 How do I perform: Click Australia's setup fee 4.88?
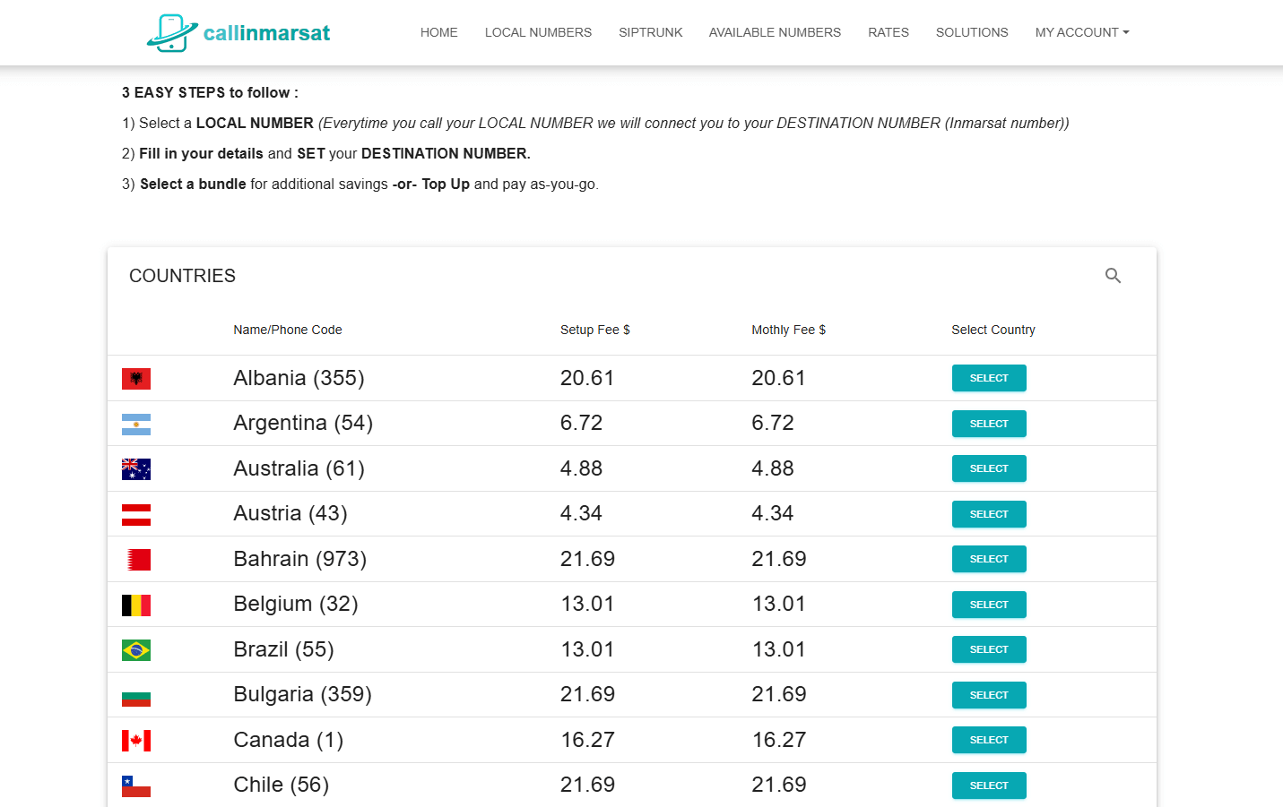(x=581, y=468)
